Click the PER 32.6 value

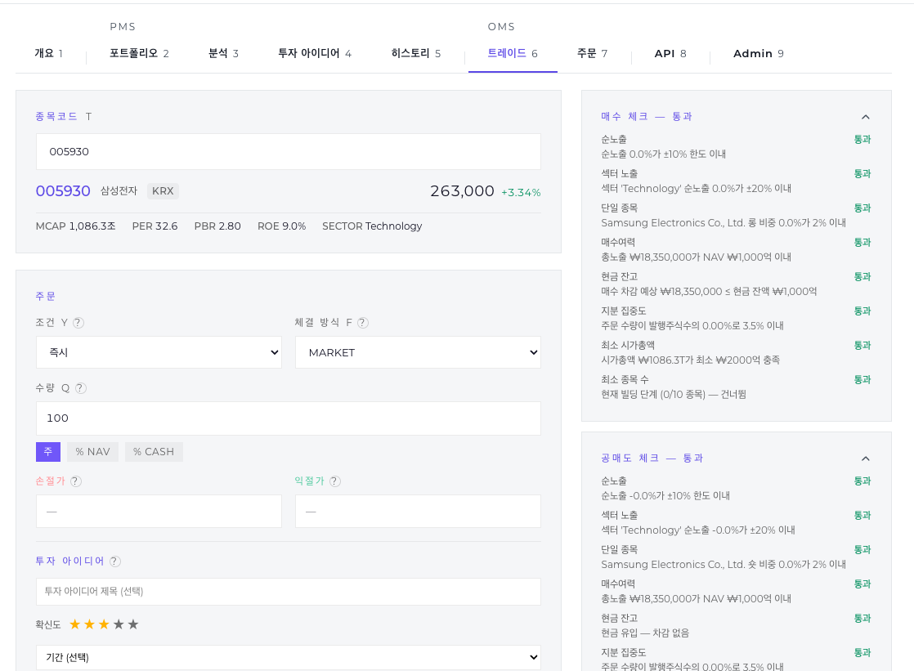click(155, 226)
